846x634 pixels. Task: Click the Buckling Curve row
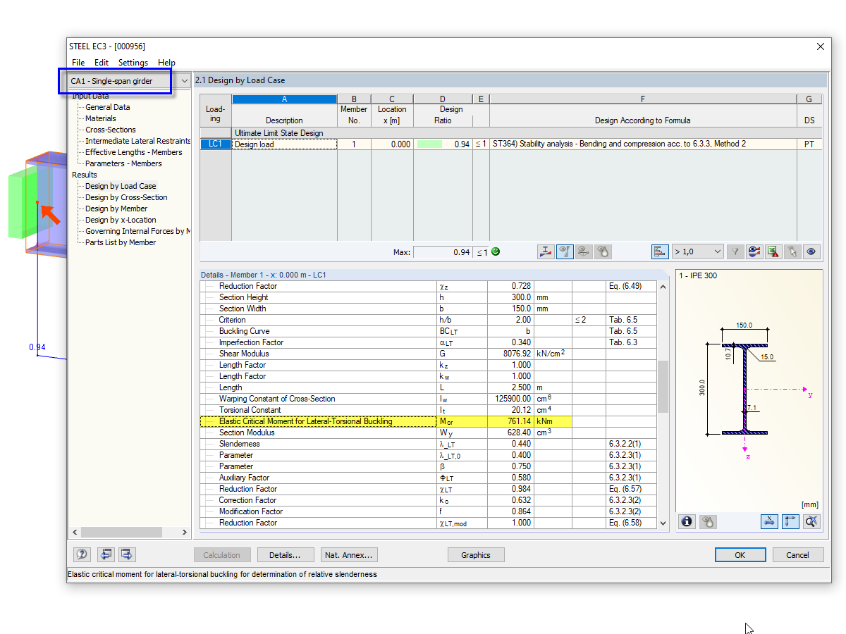pyautogui.click(x=428, y=331)
